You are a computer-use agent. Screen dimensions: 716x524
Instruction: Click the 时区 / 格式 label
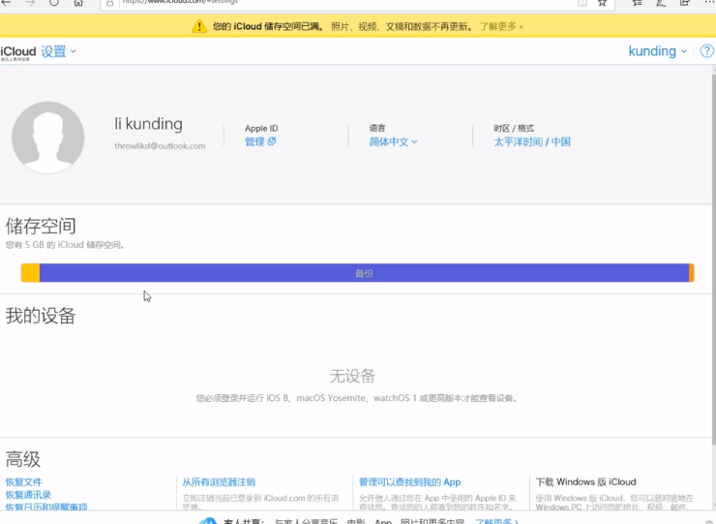tap(514, 128)
